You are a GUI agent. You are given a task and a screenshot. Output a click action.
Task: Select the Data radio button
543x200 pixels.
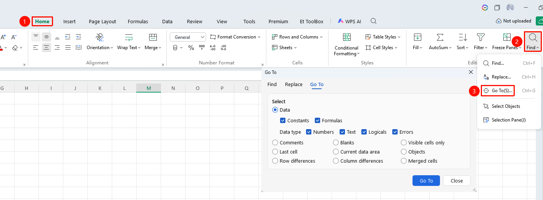pos(275,110)
